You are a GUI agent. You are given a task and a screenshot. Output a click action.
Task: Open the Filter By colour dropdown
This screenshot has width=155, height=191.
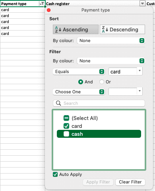point(111,61)
